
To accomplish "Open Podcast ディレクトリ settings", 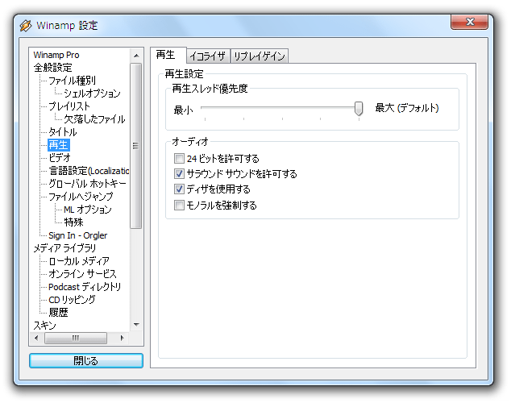I will pos(85,287).
